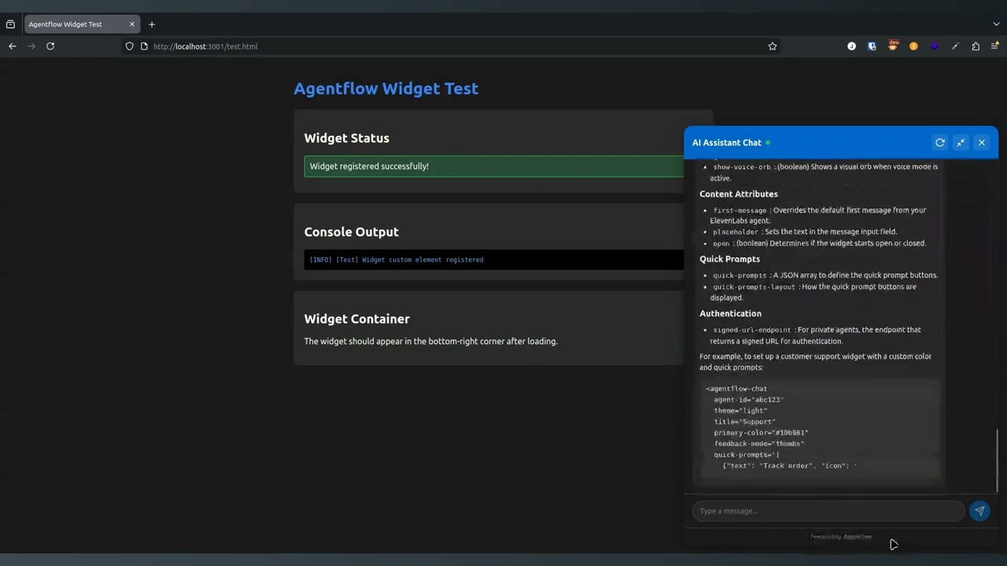The height and width of the screenshot is (566, 1007).
Task: Click the "open" attribute name
Action: tap(721, 243)
